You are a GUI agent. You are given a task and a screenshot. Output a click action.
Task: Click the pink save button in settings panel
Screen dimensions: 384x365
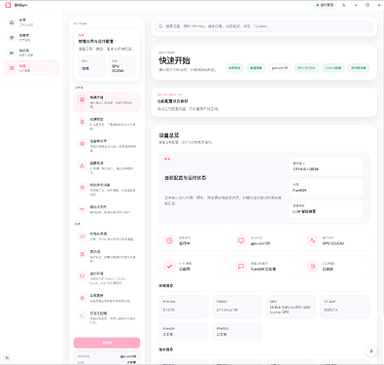pos(107,343)
